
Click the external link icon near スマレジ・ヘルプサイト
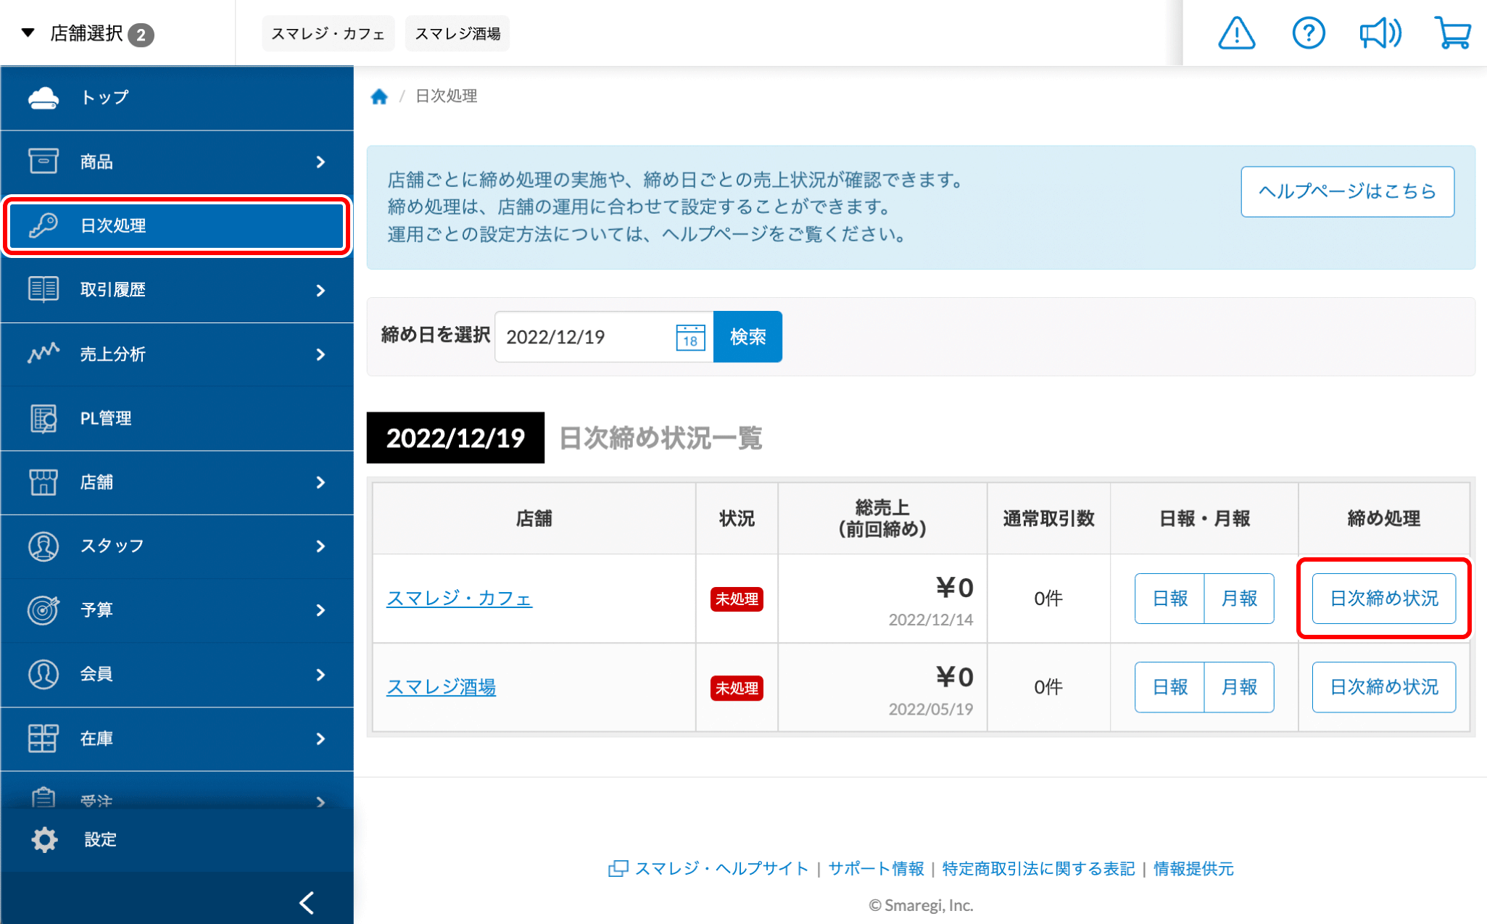point(618,868)
